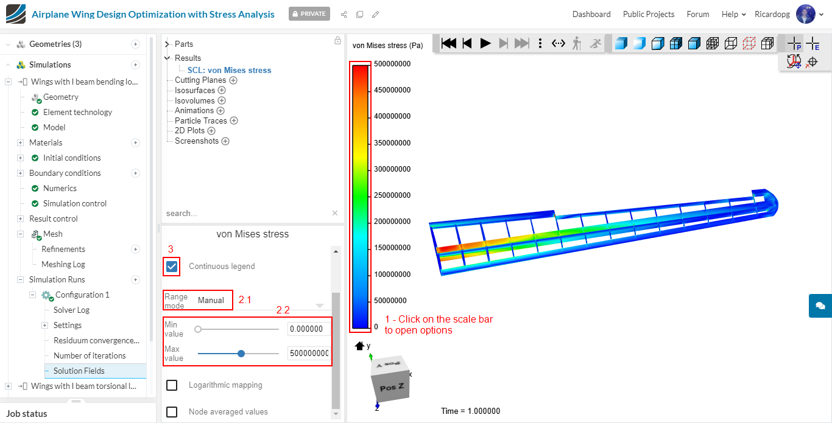The image size is (832, 423).
Task: Add a mesh refinement with plus icon
Action: point(135,249)
